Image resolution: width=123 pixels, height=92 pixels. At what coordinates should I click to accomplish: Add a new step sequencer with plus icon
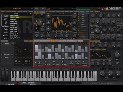point(40,43)
